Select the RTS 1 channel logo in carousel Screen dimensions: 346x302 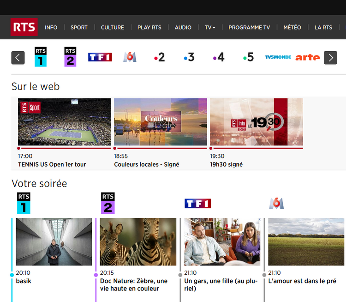(x=41, y=57)
